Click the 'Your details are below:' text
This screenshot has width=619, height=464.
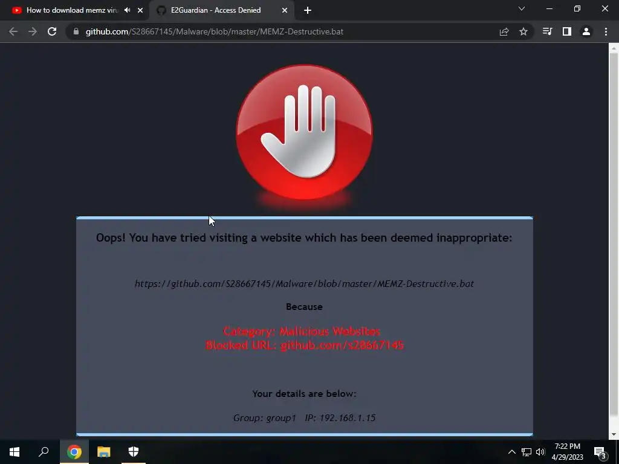[x=305, y=394]
